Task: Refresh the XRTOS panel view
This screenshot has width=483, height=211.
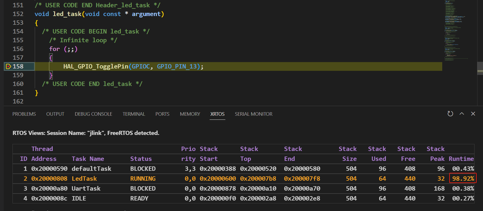Action: pos(450,114)
